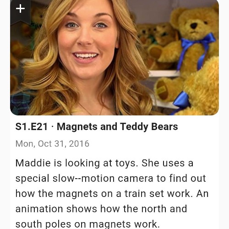Screen dimensions: 229x229
Task: Click the Mon, Oct 31, 2016 air date
Action: coord(52,144)
